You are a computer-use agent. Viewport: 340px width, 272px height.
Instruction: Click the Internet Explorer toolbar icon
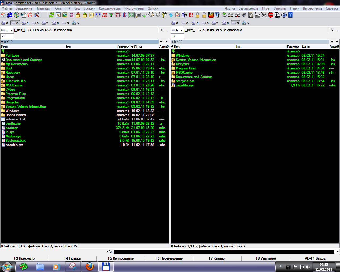(x=10, y=15)
